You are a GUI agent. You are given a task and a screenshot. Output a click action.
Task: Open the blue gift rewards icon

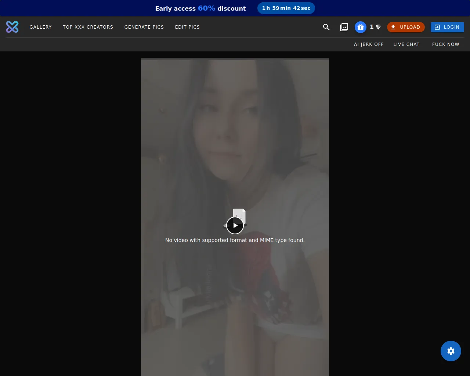click(x=361, y=27)
